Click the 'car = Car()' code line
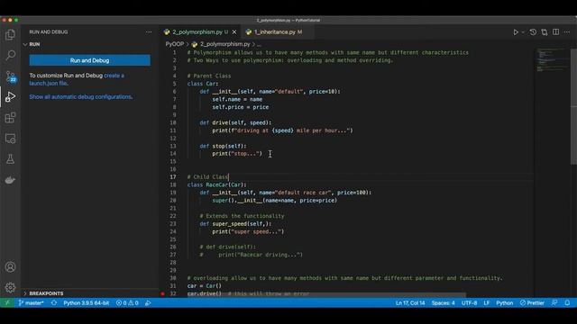This screenshot has height=324, width=577. coord(205,286)
